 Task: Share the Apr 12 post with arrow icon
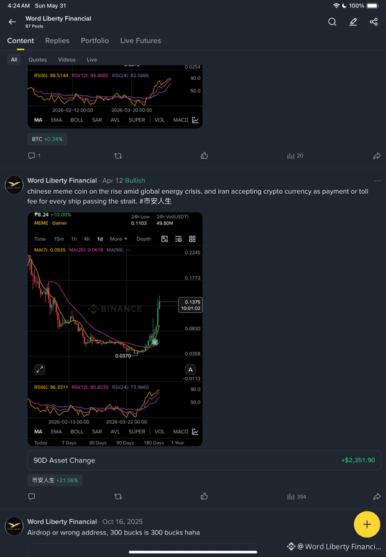click(377, 497)
